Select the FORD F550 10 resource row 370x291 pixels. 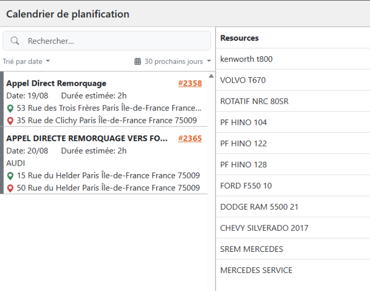pos(292,186)
